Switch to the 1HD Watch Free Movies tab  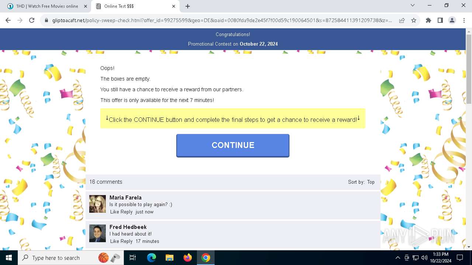pos(46,6)
